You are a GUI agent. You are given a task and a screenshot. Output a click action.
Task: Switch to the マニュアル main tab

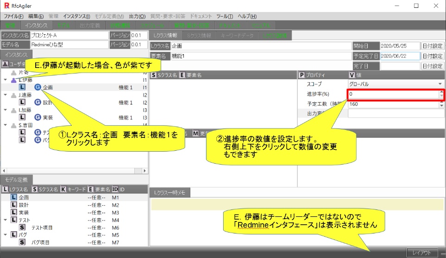click(x=261, y=25)
